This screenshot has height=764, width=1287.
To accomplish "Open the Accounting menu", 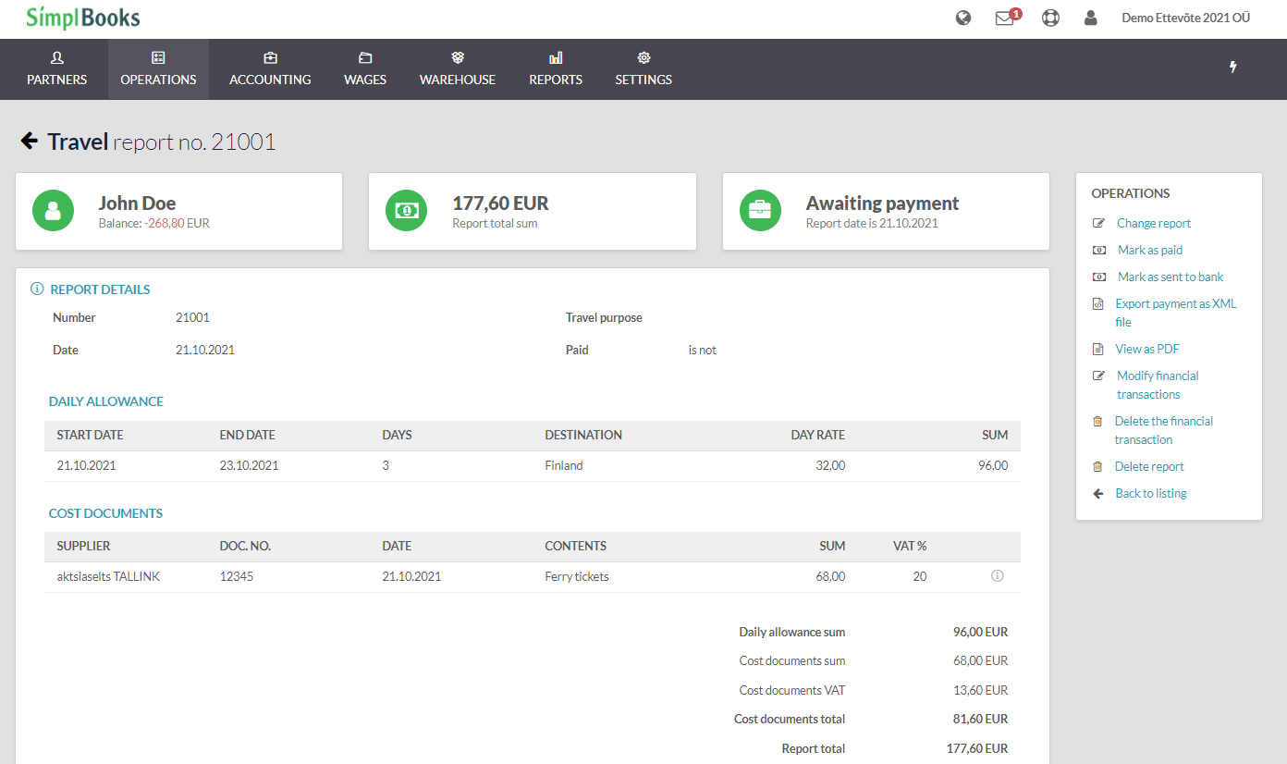I will 270,69.
